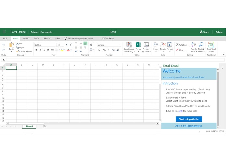226x161 pixels.
Task: Decrease the indent
Action: tap(76, 51)
